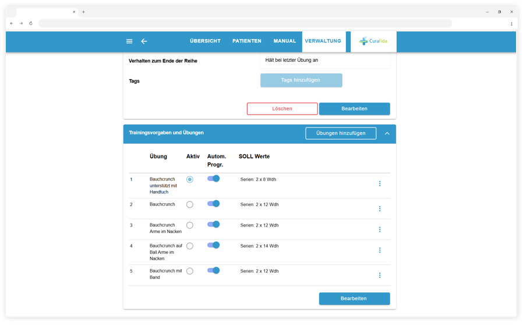Switch to the MANUAL tab
Image resolution: width=530 pixels, height=325 pixels.
pyautogui.click(x=285, y=41)
